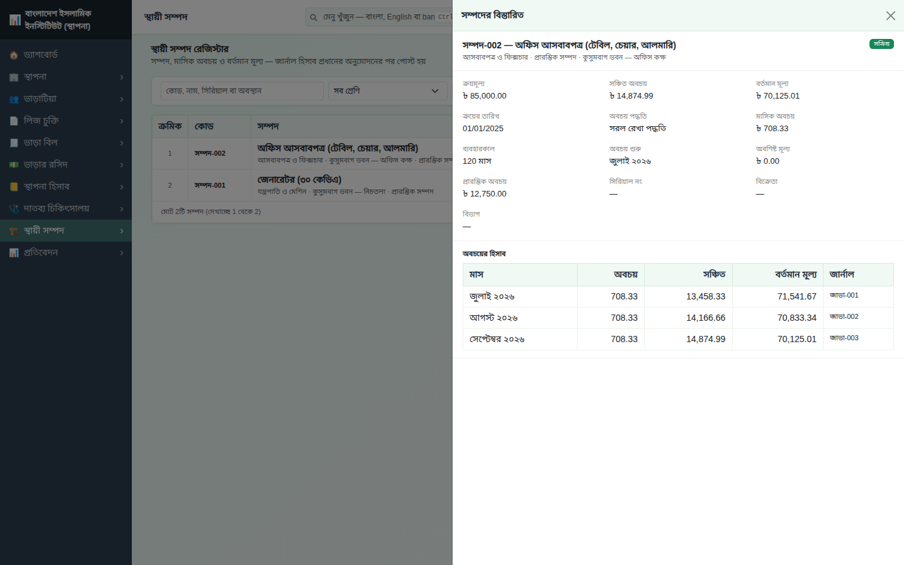Open ড্যাশবোর্ড menu item
This screenshot has height=565, width=904.
tap(66, 55)
